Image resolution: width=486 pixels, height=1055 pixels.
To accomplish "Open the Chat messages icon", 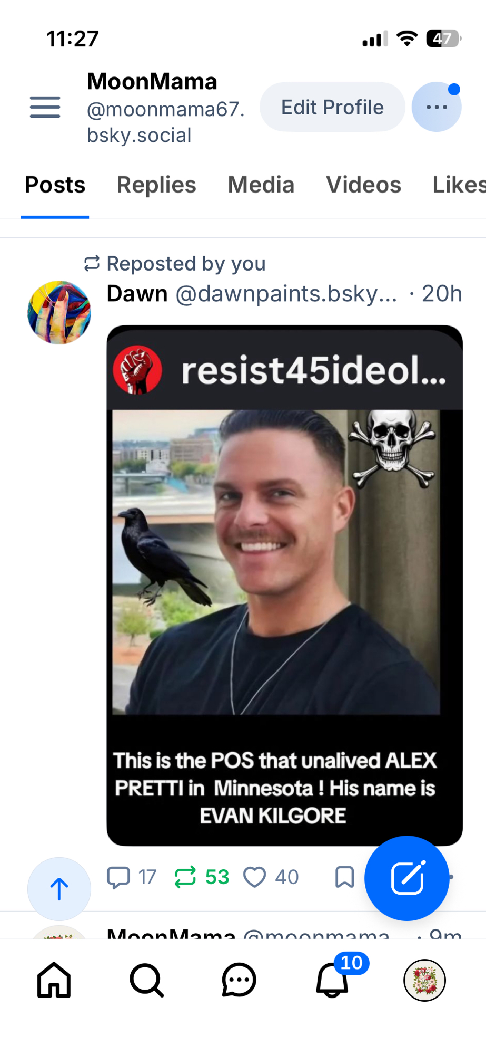I will click(x=239, y=980).
